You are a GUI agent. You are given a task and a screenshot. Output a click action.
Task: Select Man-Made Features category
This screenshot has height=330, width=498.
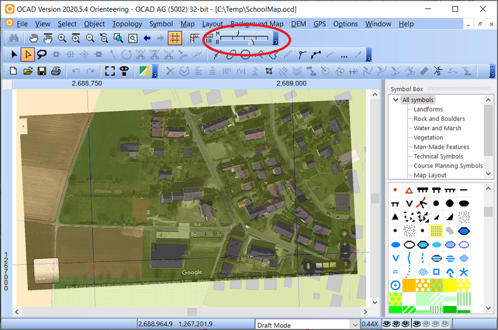[x=441, y=147]
